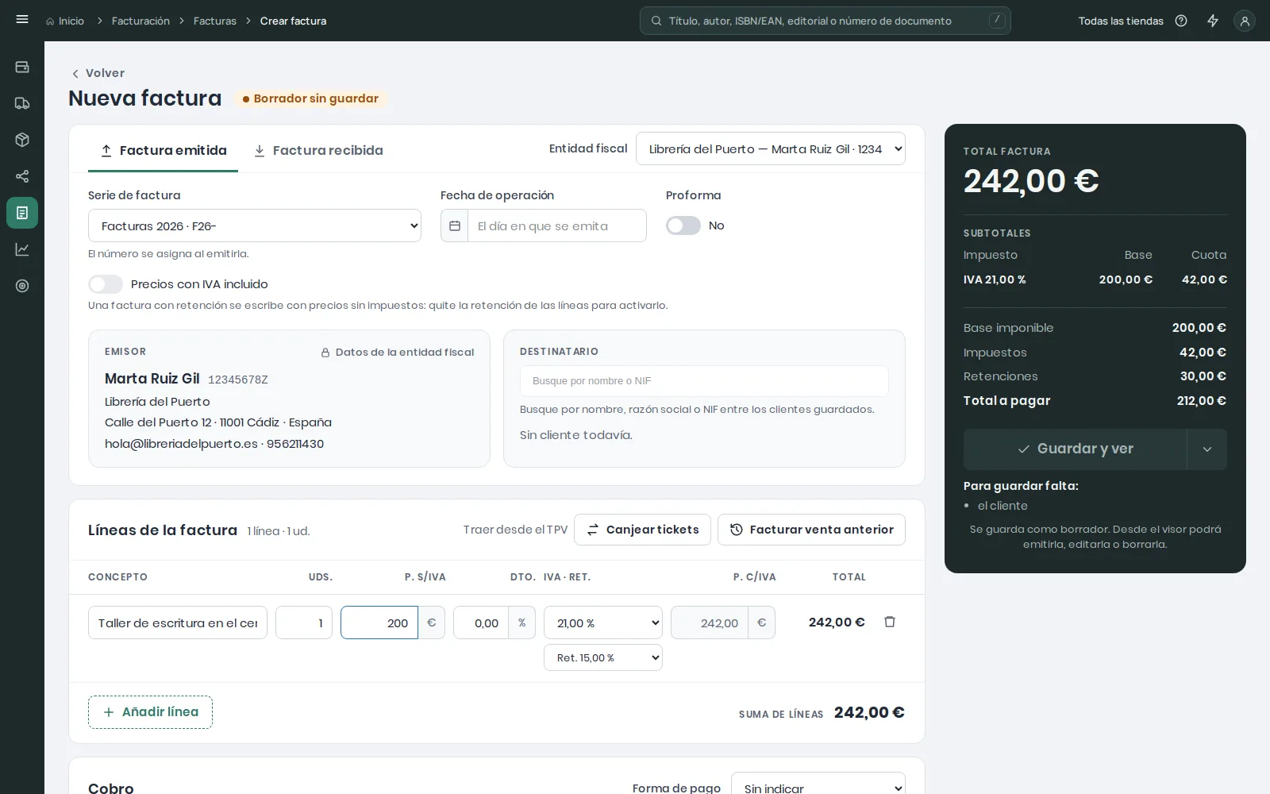Viewport: 1270px width, 794px height.
Task: Open the Entidad fiscal dropdown
Action: tap(771, 148)
